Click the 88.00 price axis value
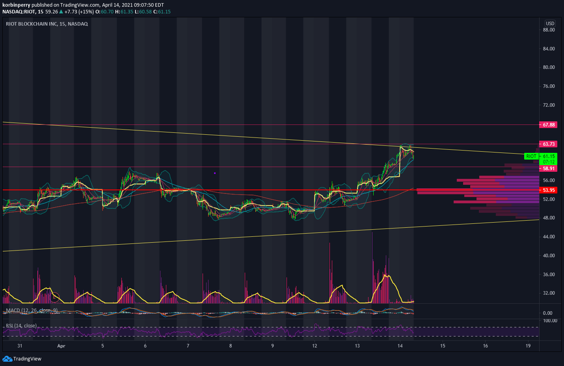 point(549,30)
